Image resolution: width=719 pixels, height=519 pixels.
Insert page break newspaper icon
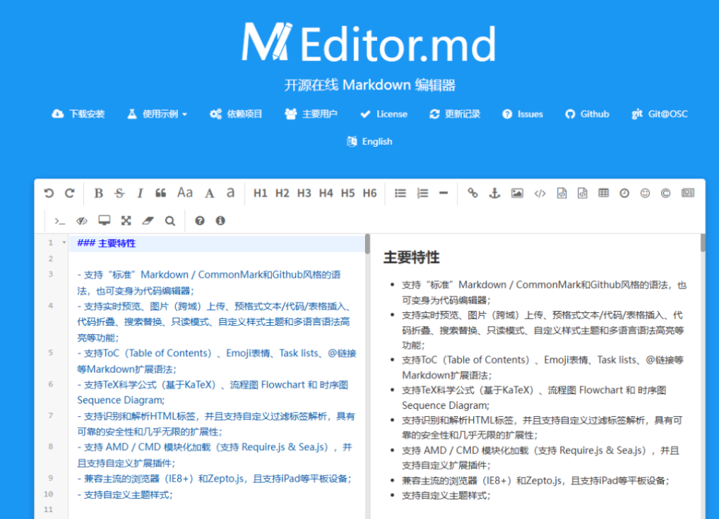[688, 193]
